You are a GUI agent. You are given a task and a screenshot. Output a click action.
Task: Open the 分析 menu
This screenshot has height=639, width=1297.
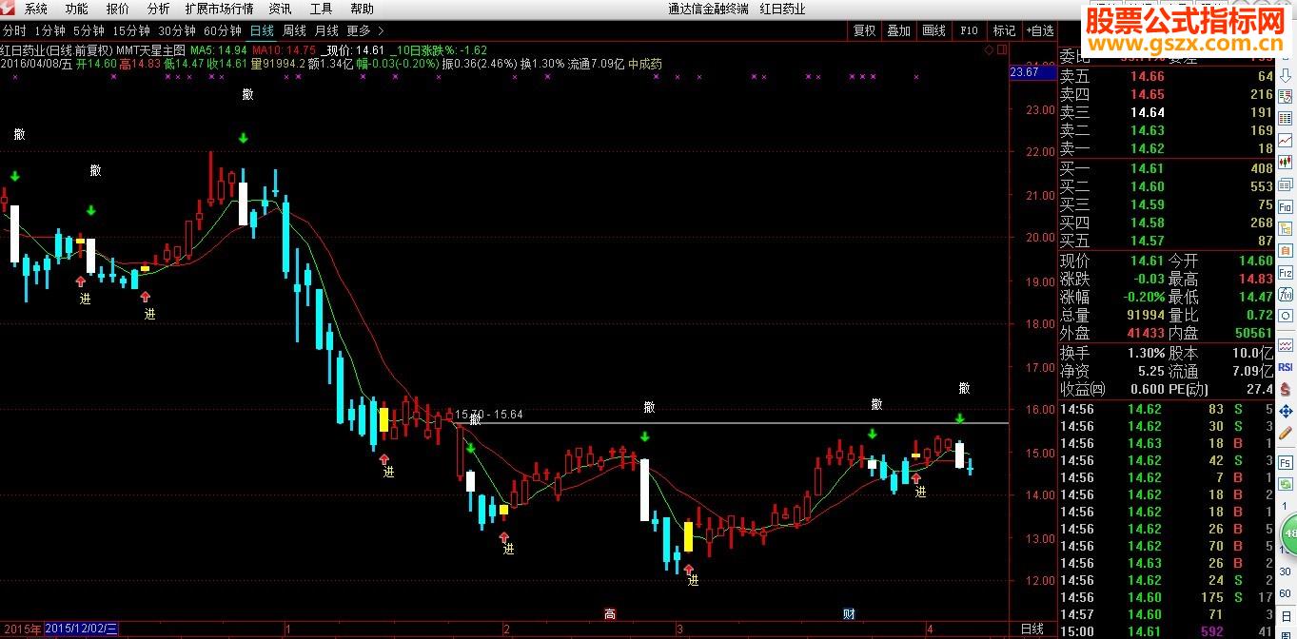(158, 9)
